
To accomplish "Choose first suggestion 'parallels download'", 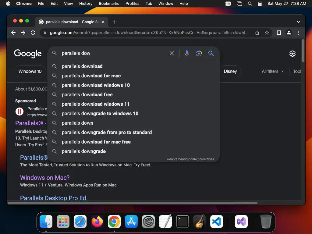I will click(x=133, y=66).
